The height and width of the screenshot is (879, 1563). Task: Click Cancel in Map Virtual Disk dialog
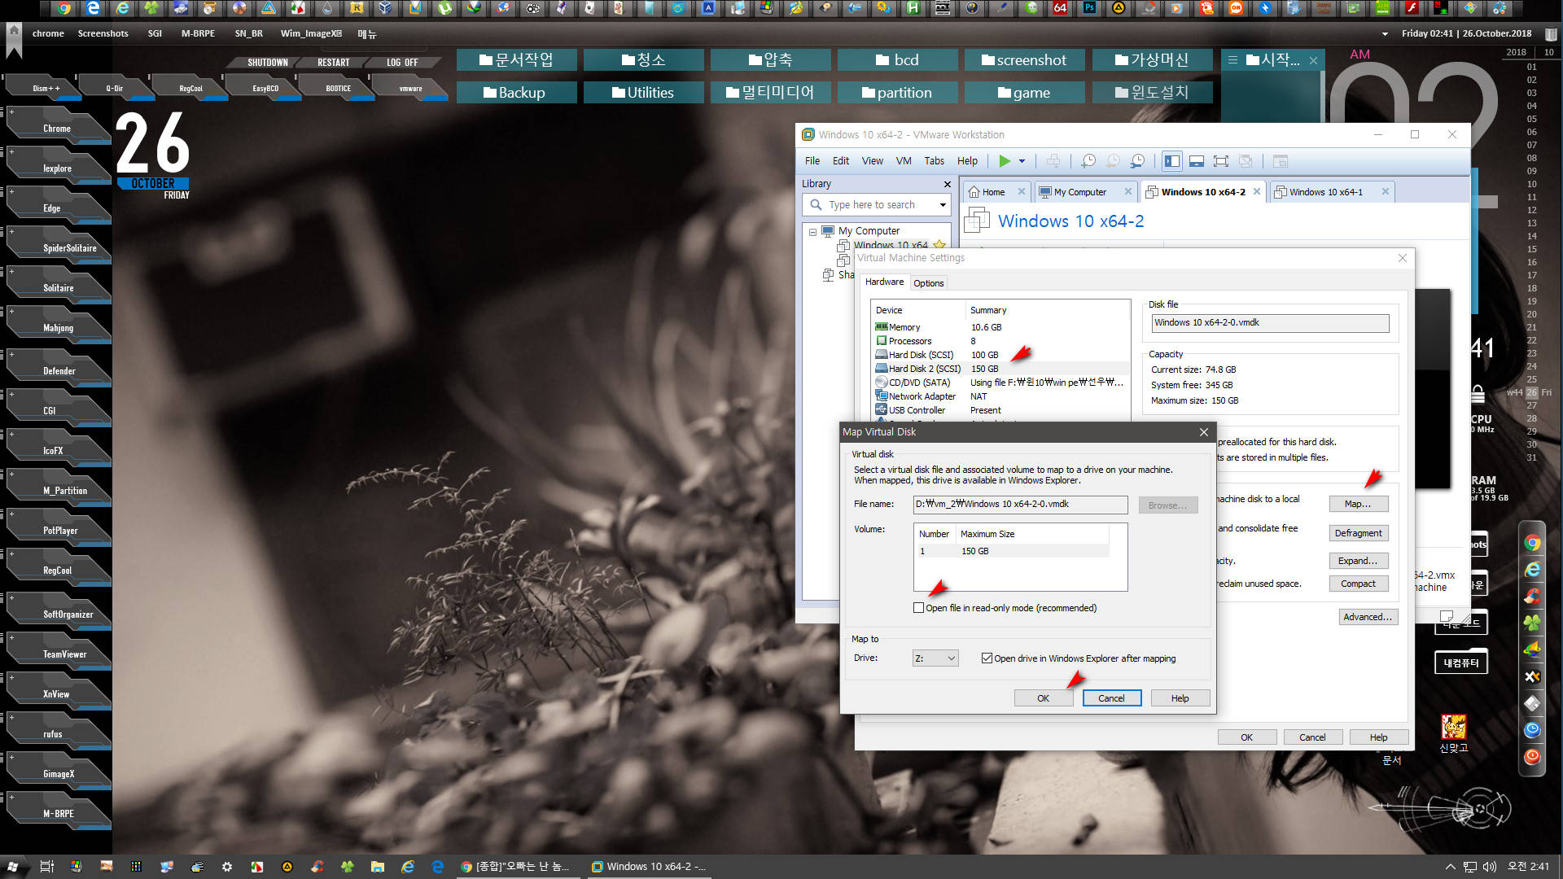(1111, 698)
